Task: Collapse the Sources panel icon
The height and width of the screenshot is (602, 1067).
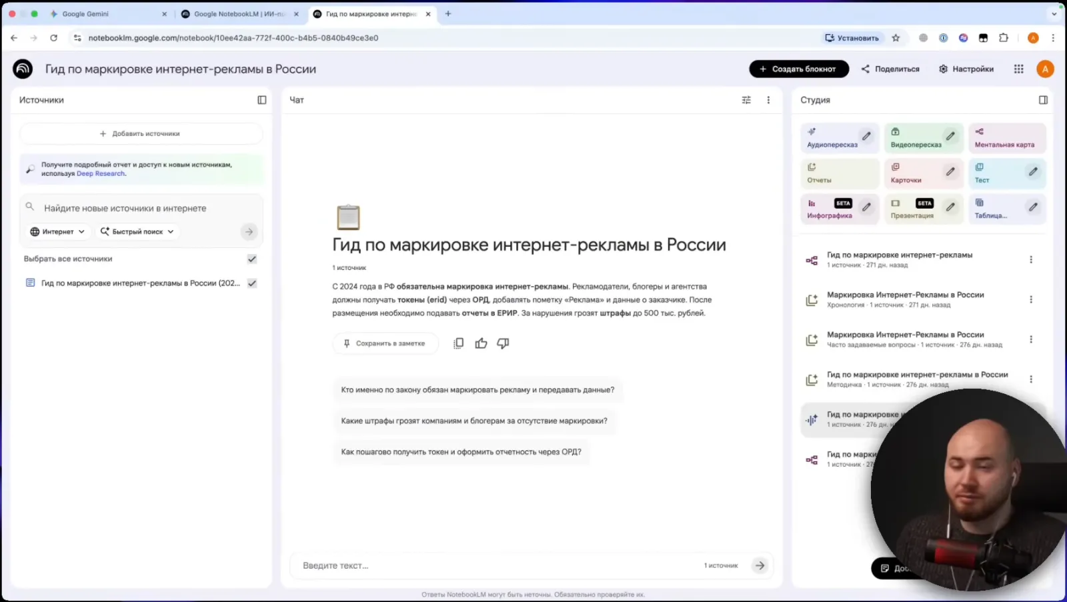Action: tap(261, 100)
